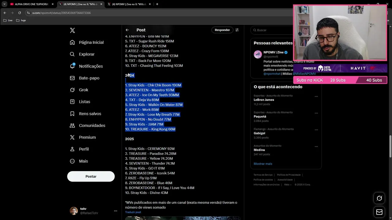Screen dimensions: 392x220
Task: Click browser forward arrow button
Action: tap(12, 13)
